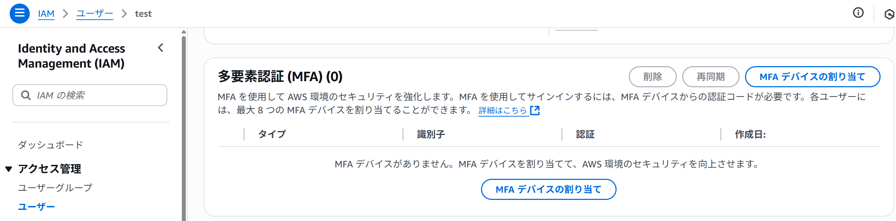Image resolution: width=896 pixels, height=221 pixels.
Task: Go to ユーザー breadcrumb link
Action: coord(95,14)
